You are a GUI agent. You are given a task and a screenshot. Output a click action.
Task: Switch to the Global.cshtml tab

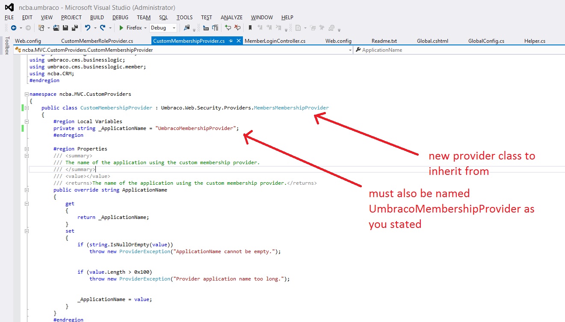tap(432, 41)
